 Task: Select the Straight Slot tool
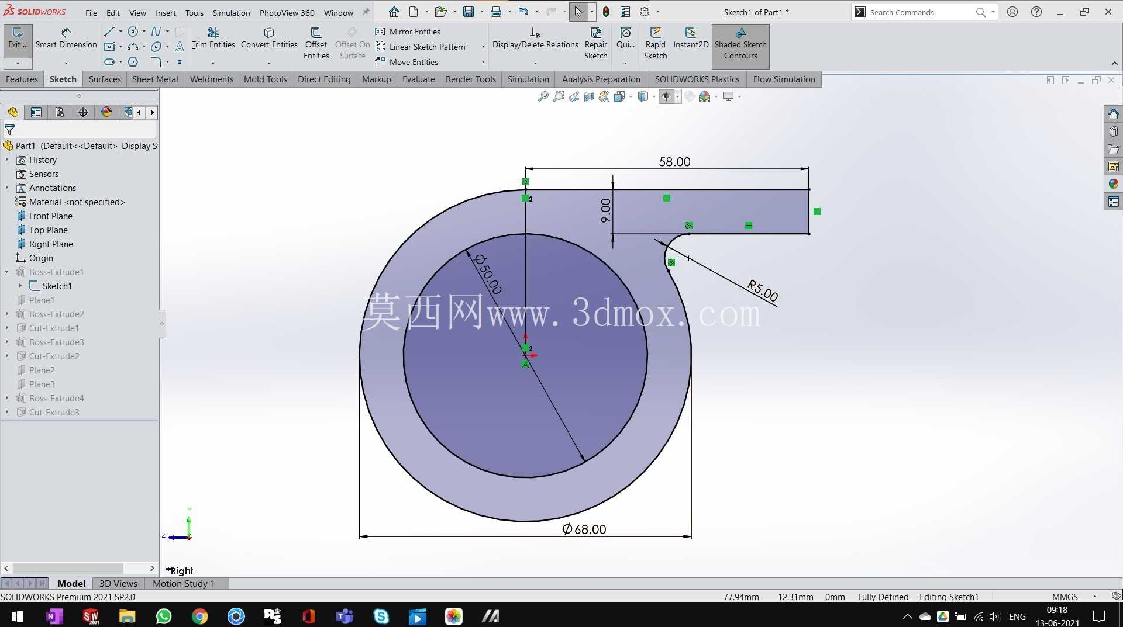[109, 62]
